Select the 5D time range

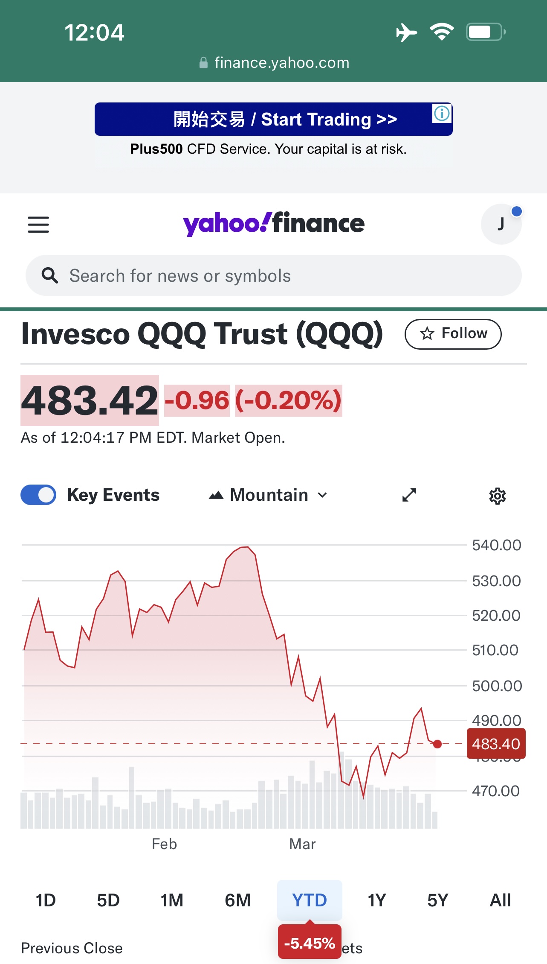(108, 900)
